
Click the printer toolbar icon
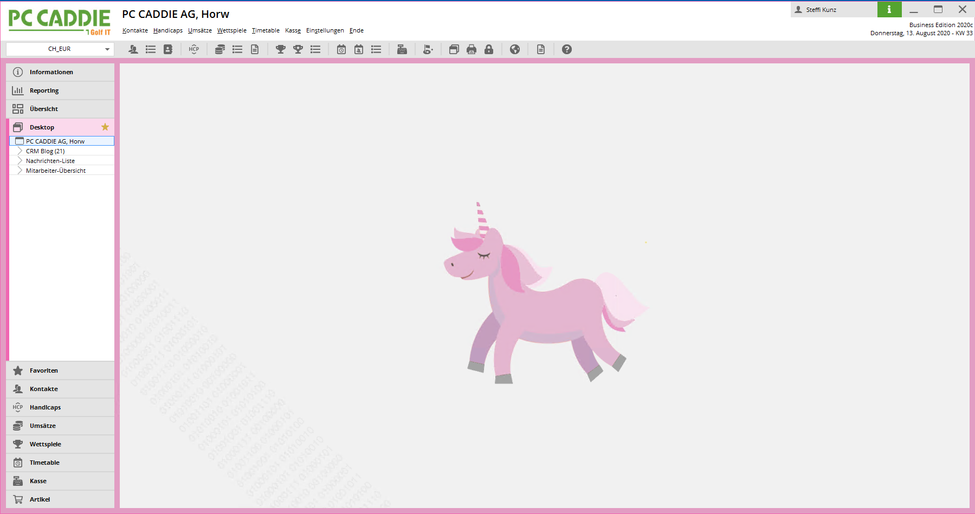(x=472, y=49)
